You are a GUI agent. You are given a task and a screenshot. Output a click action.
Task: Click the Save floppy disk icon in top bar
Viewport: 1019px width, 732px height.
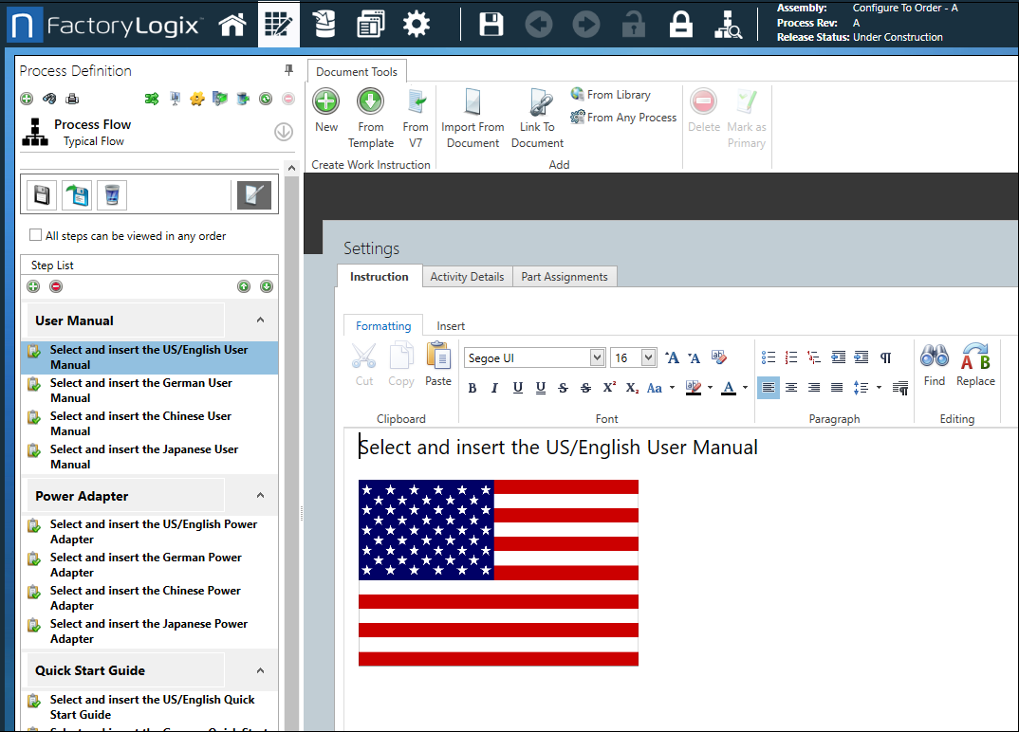tap(491, 25)
